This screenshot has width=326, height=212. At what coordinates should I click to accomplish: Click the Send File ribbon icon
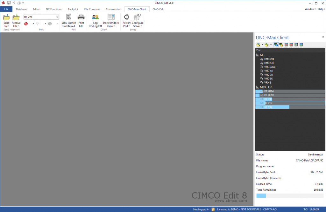coord(6,17)
